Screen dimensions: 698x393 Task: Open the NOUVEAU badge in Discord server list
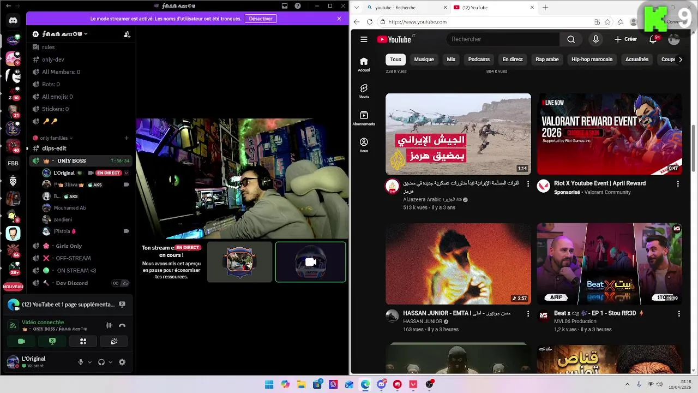pos(13,287)
